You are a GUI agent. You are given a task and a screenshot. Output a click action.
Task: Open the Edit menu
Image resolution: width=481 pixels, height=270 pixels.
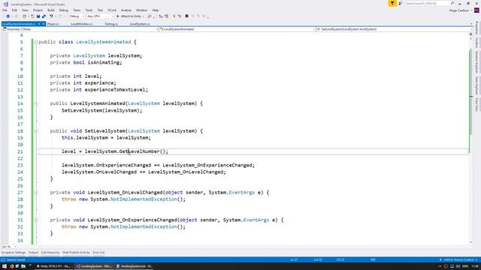(14, 10)
